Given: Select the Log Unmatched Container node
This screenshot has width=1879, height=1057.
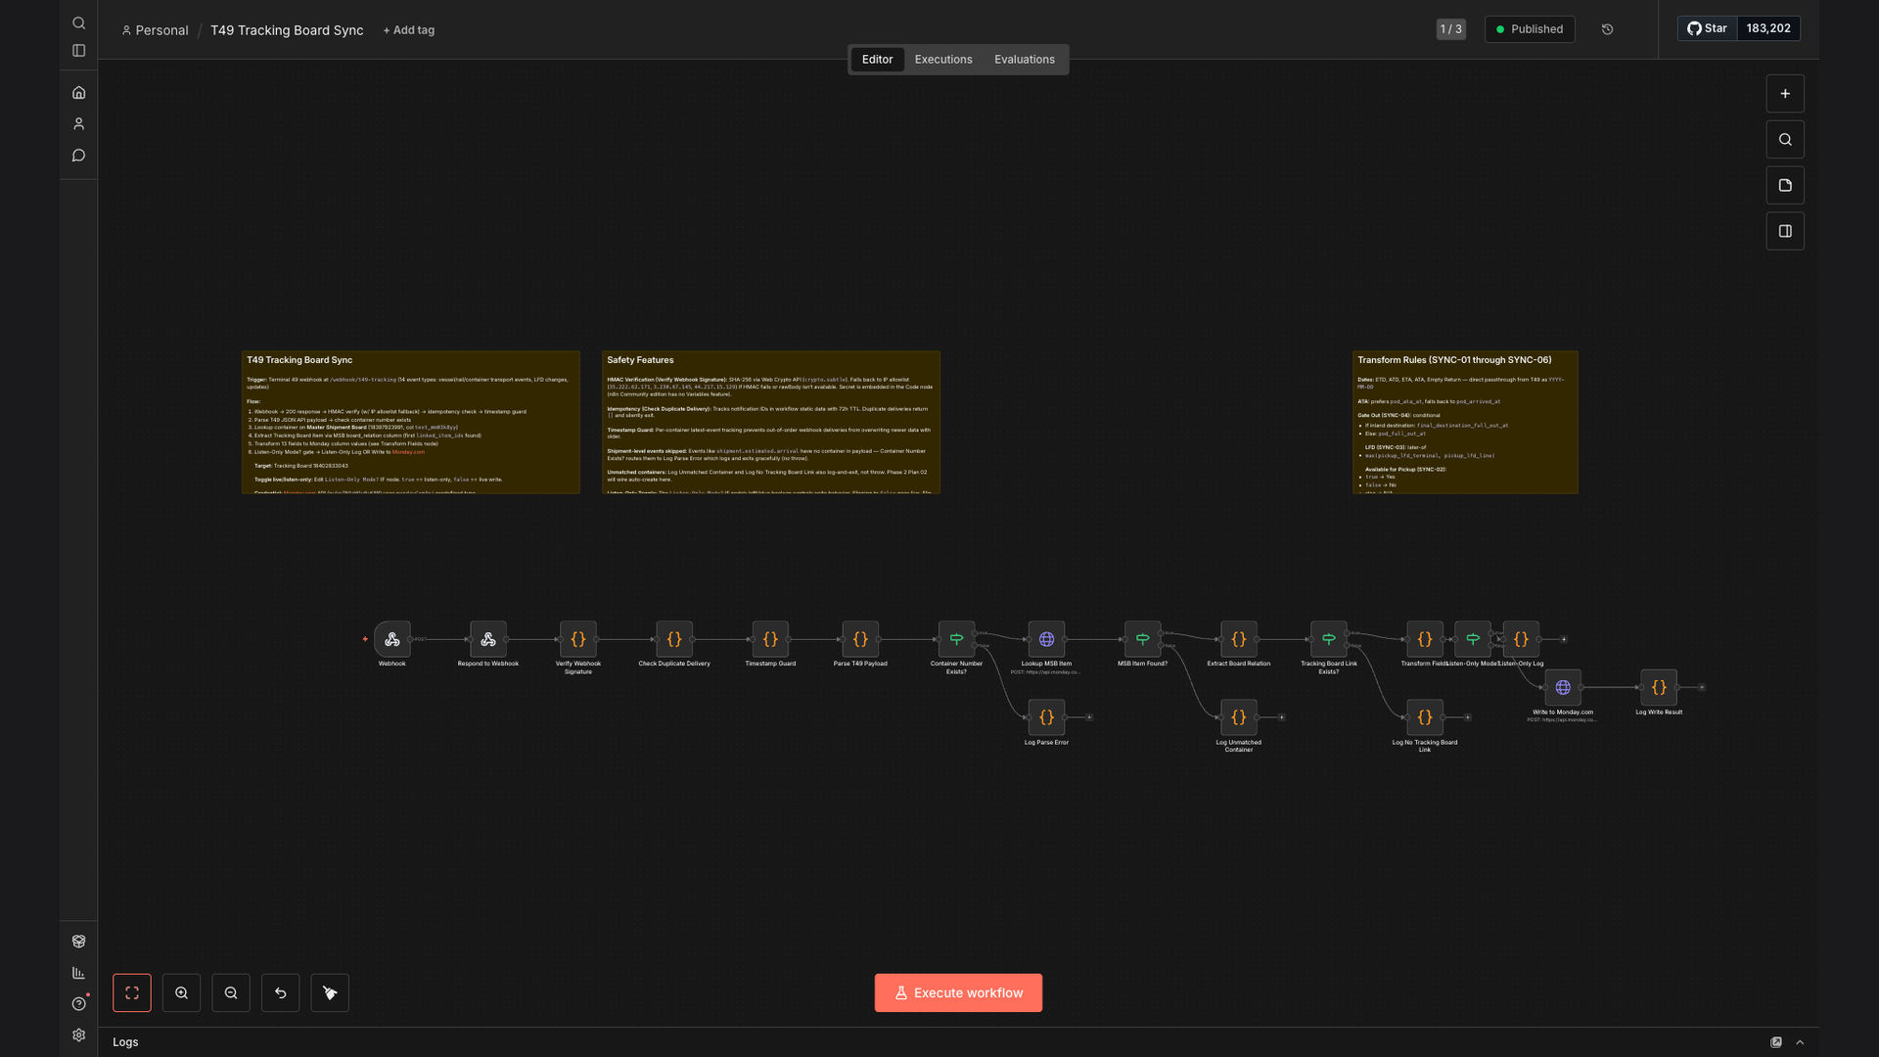Looking at the screenshot, I should pos(1239,717).
